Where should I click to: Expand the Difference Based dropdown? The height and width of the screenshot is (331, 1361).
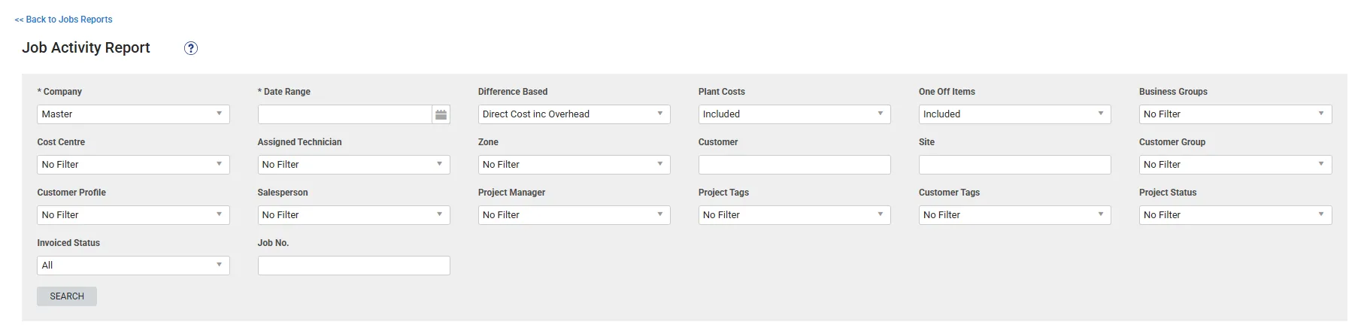pos(574,114)
